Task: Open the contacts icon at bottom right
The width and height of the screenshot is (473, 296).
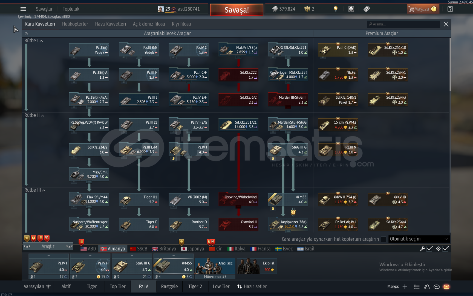Action: click(427, 287)
